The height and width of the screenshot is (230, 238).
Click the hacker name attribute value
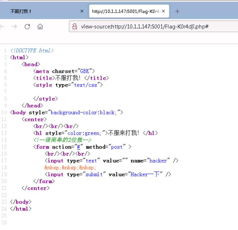point(158,161)
